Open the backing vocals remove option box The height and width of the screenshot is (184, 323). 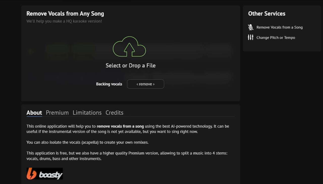click(x=145, y=84)
